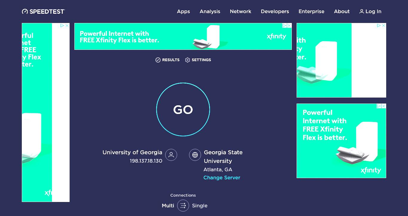Open the Results page
This screenshot has height=216, width=408.
click(x=168, y=60)
